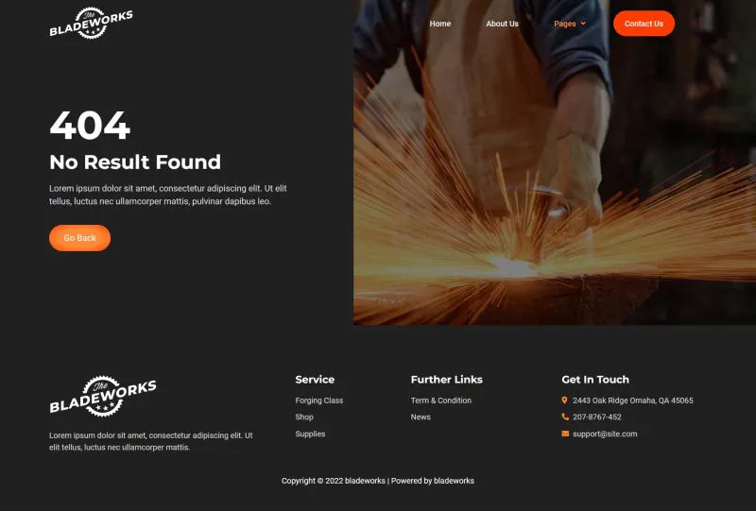This screenshot has width=756, height=511.
Task: Click the envelope icon beside support@site.com
Action: (565, 434)
